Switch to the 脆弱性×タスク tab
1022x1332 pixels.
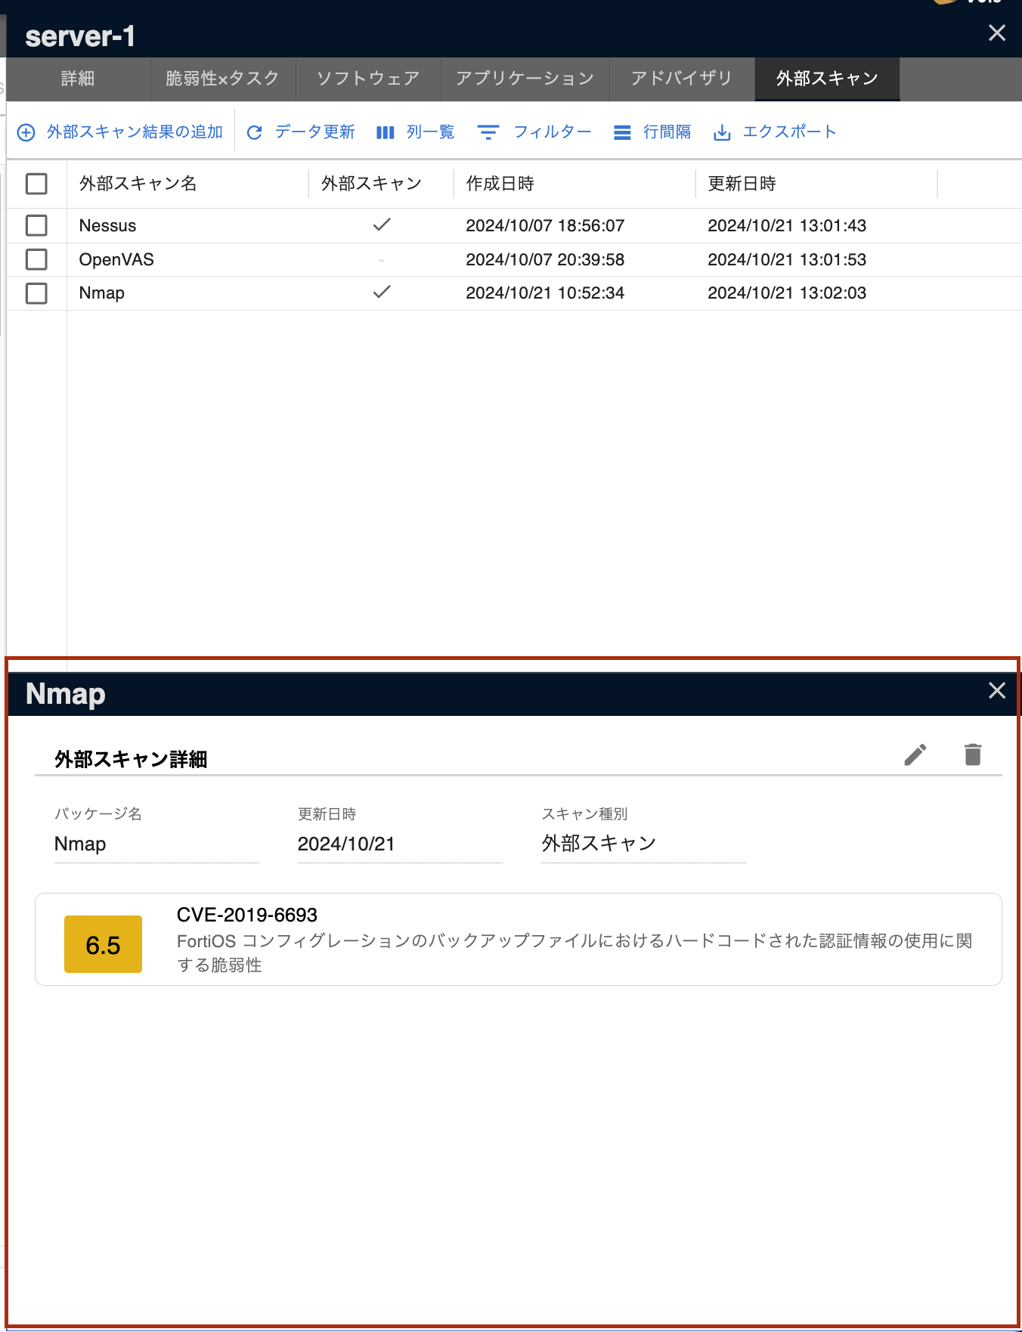222,79
